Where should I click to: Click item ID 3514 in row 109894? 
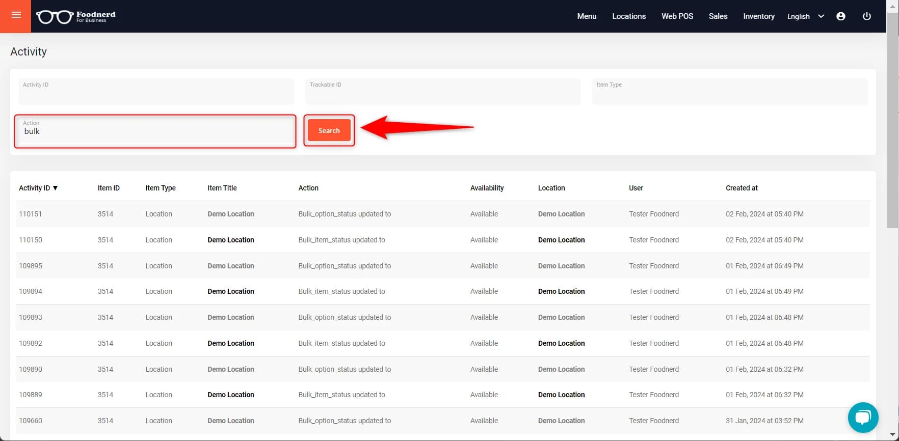(105, 291)
